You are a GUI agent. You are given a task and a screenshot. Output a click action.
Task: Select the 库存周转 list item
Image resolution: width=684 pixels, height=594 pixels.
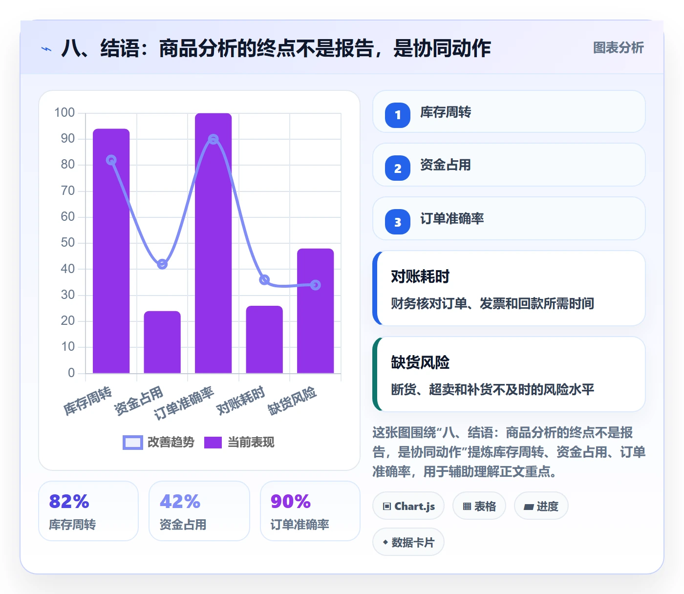tap(509, 111)
